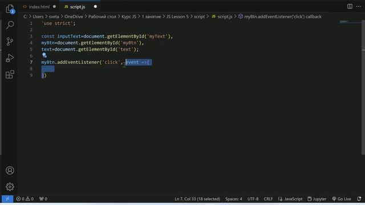Open the Manage gear settings menu
The height and width of the screenshot is (205, 365).
click(x=10, y=187)
